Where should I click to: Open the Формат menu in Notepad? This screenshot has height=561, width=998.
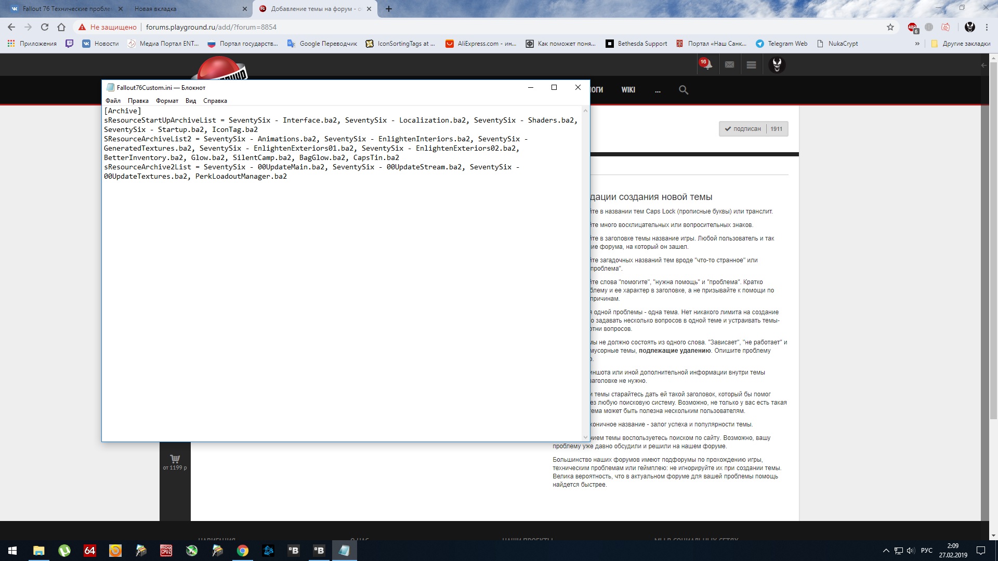click(x=167, y=101)
